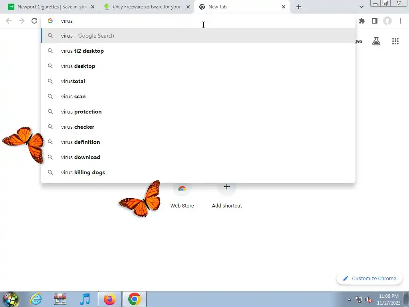Select the Chrome taskbar icon
The image size is (409, 307).
point(134,299)
